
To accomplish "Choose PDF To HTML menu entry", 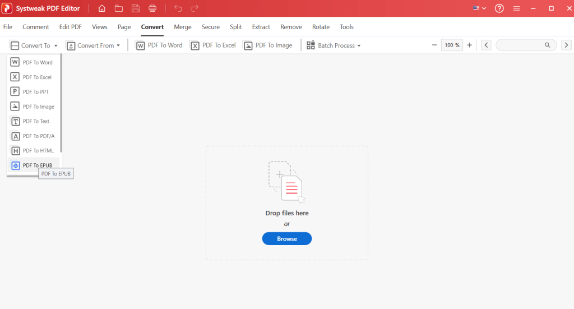I will [x=33, y=150].
